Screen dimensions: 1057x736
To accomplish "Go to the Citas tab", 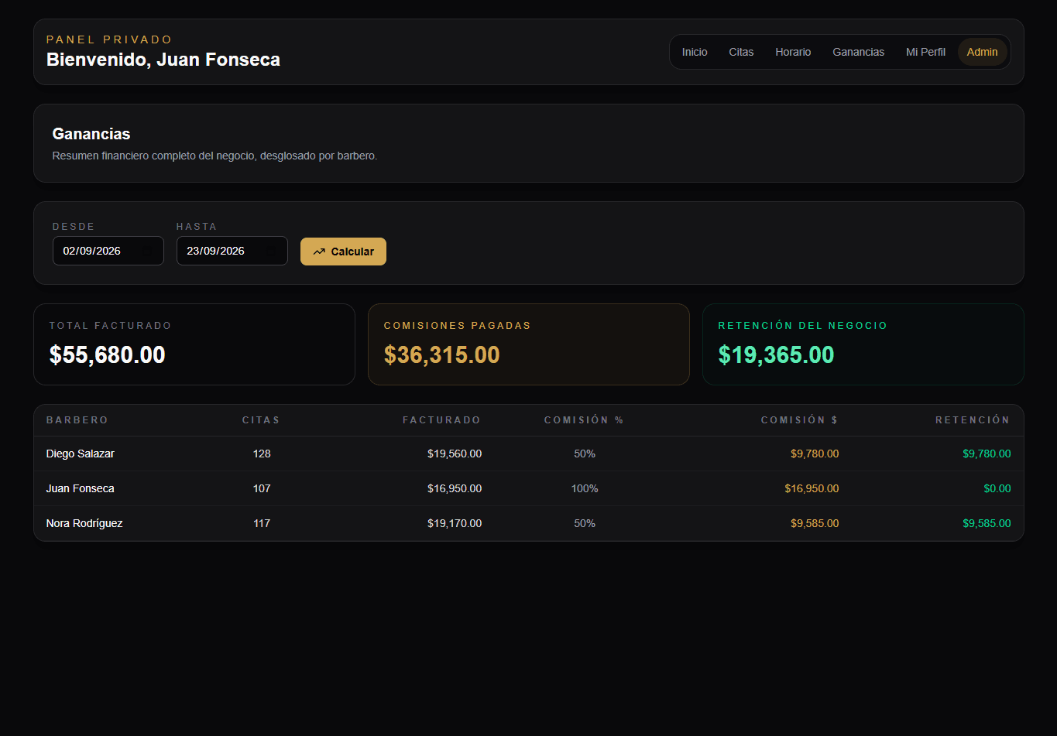I will (741, 52).
